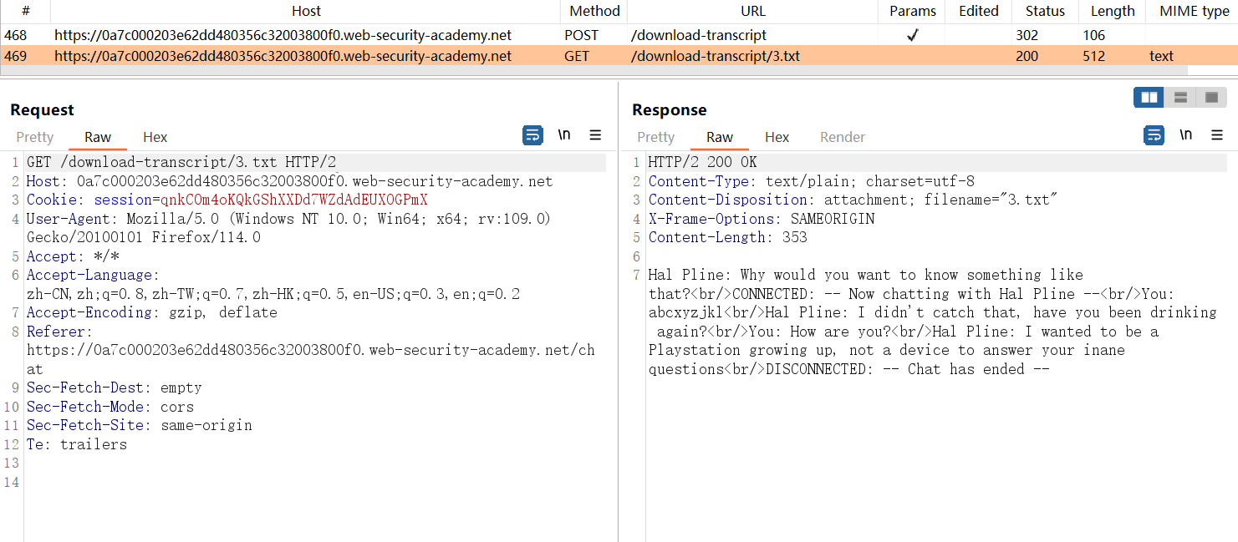The image size is (1238, 542).
Task: Toggle word wrap in the Request panel
Action: (x=532, y=135)
